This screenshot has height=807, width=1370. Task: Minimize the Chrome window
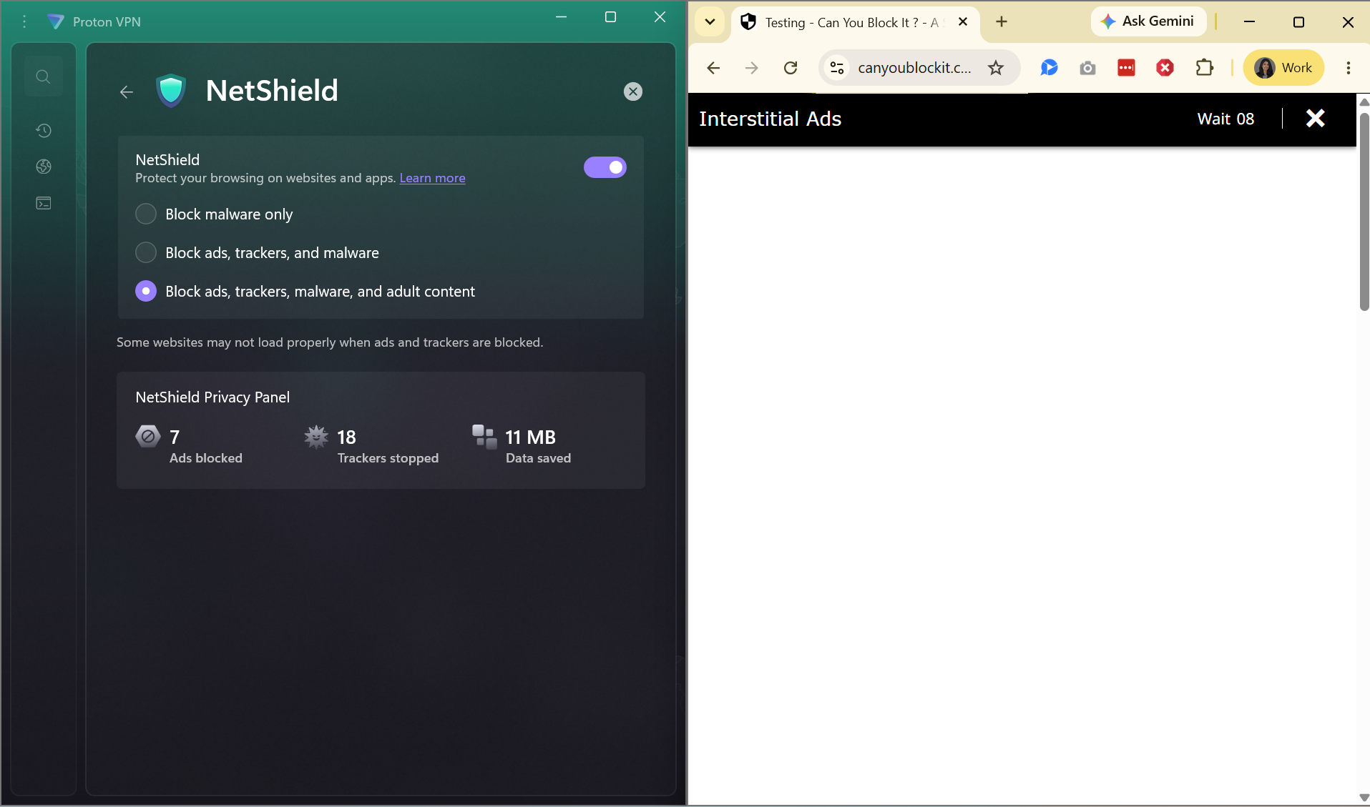(1249, 22)
